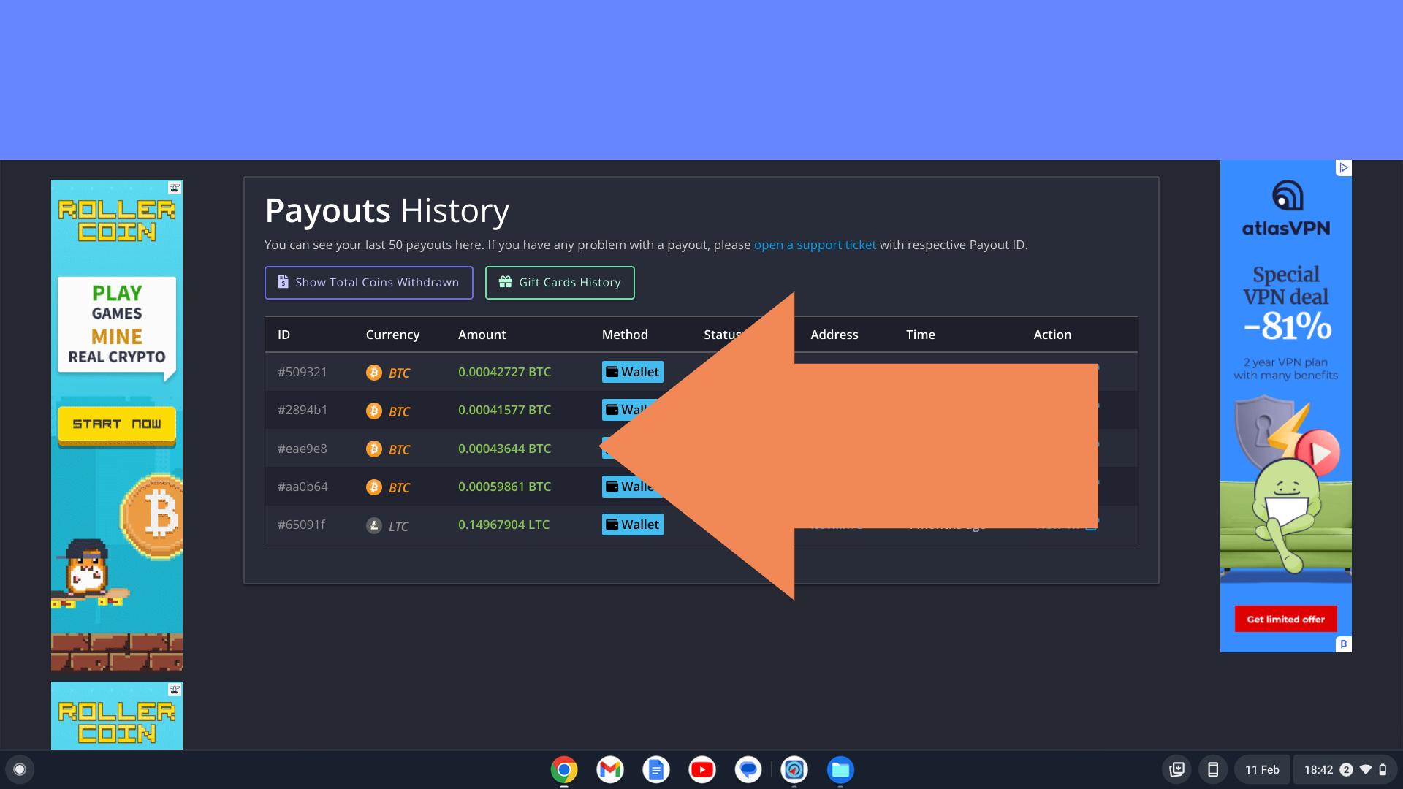Open Gmail from the shelf
This screenshot has height=789, width=1403.
pos(610,769)
